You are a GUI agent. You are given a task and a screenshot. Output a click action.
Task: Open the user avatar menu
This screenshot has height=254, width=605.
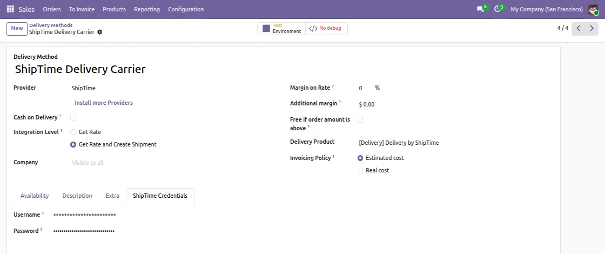tap(593, 9)
